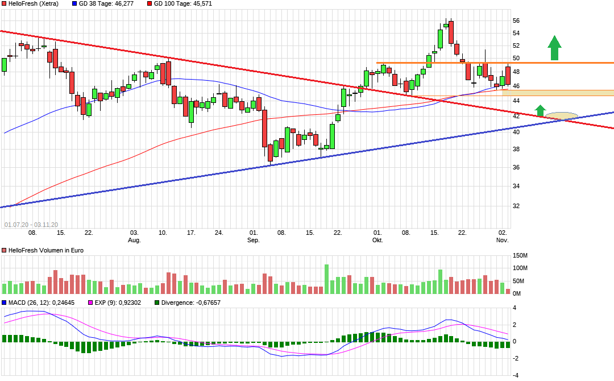614x381 pixels.
Task: Click the red GD 100 Tage legend square
Action: 150,3
